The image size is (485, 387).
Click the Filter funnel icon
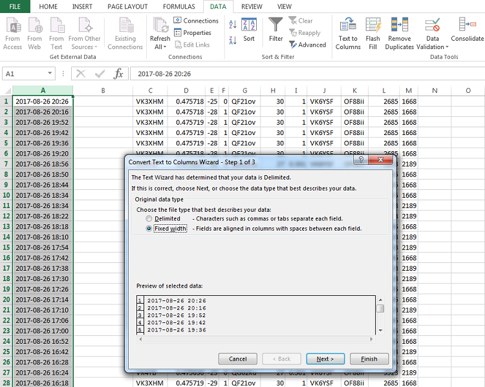coord(276,26)
